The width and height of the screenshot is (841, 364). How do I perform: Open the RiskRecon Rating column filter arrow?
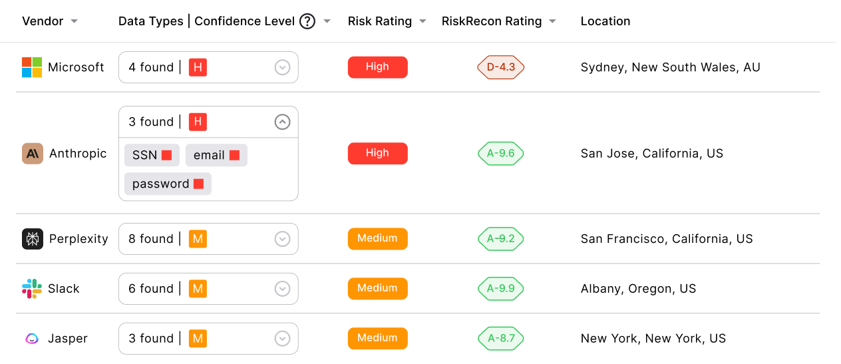(552, 21)
